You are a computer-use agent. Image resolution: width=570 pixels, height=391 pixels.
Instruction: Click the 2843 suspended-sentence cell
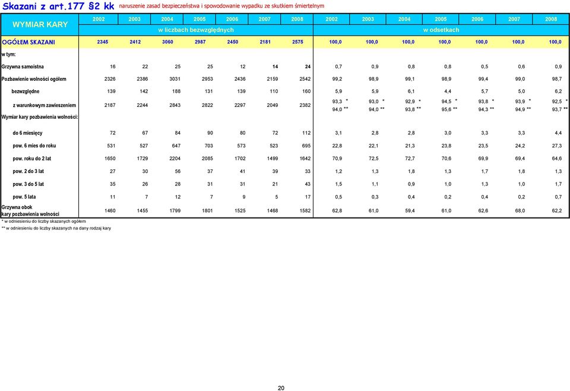[x=175, y=105]
